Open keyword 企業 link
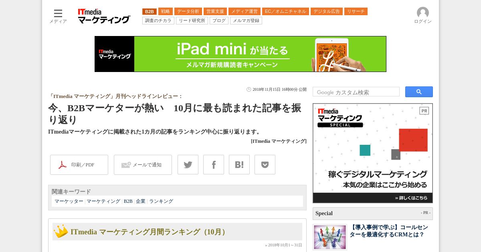Viewport: 481px width, 252px height. [141, 201]
